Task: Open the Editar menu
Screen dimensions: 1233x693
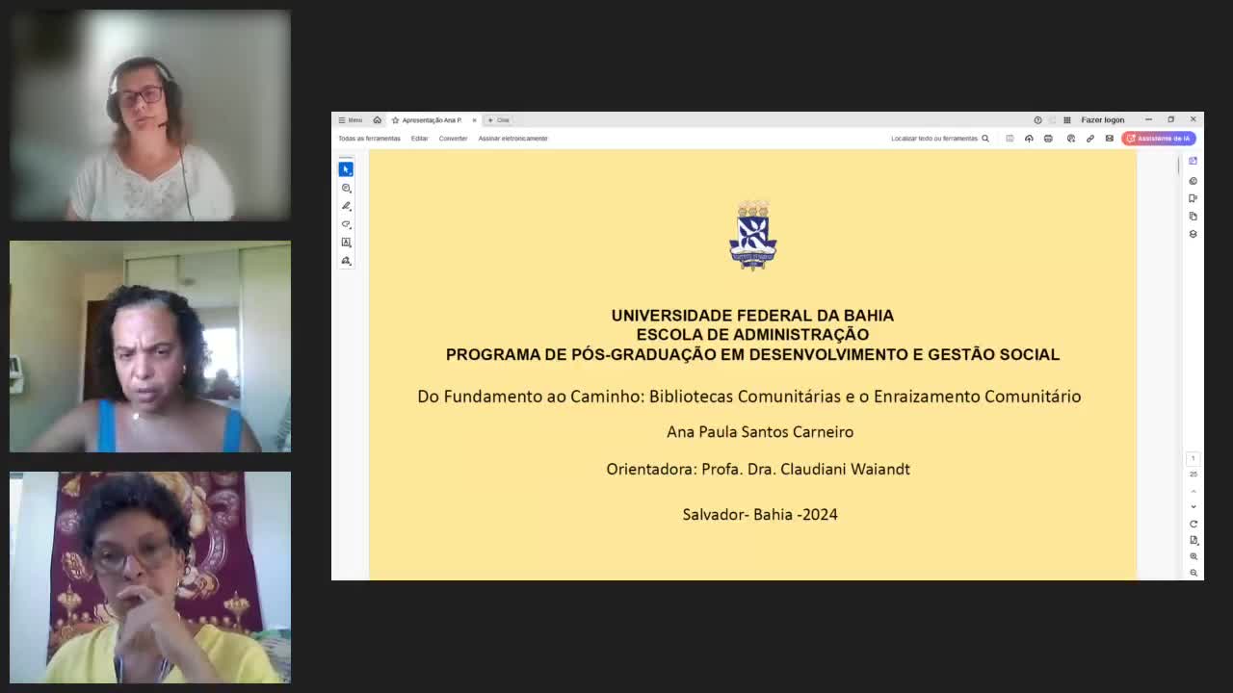Action: pos(419,139)
